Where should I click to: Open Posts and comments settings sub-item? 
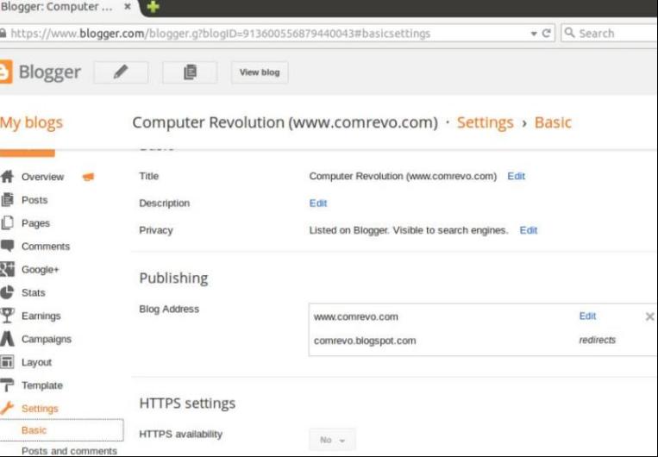[x=69, y=451]
